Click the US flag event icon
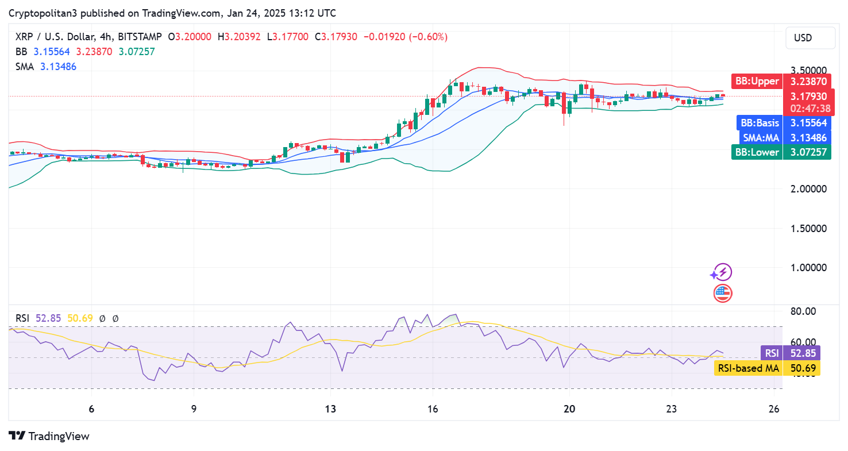The width and height of the screenshot is (848, 451). tap(722, 294)
